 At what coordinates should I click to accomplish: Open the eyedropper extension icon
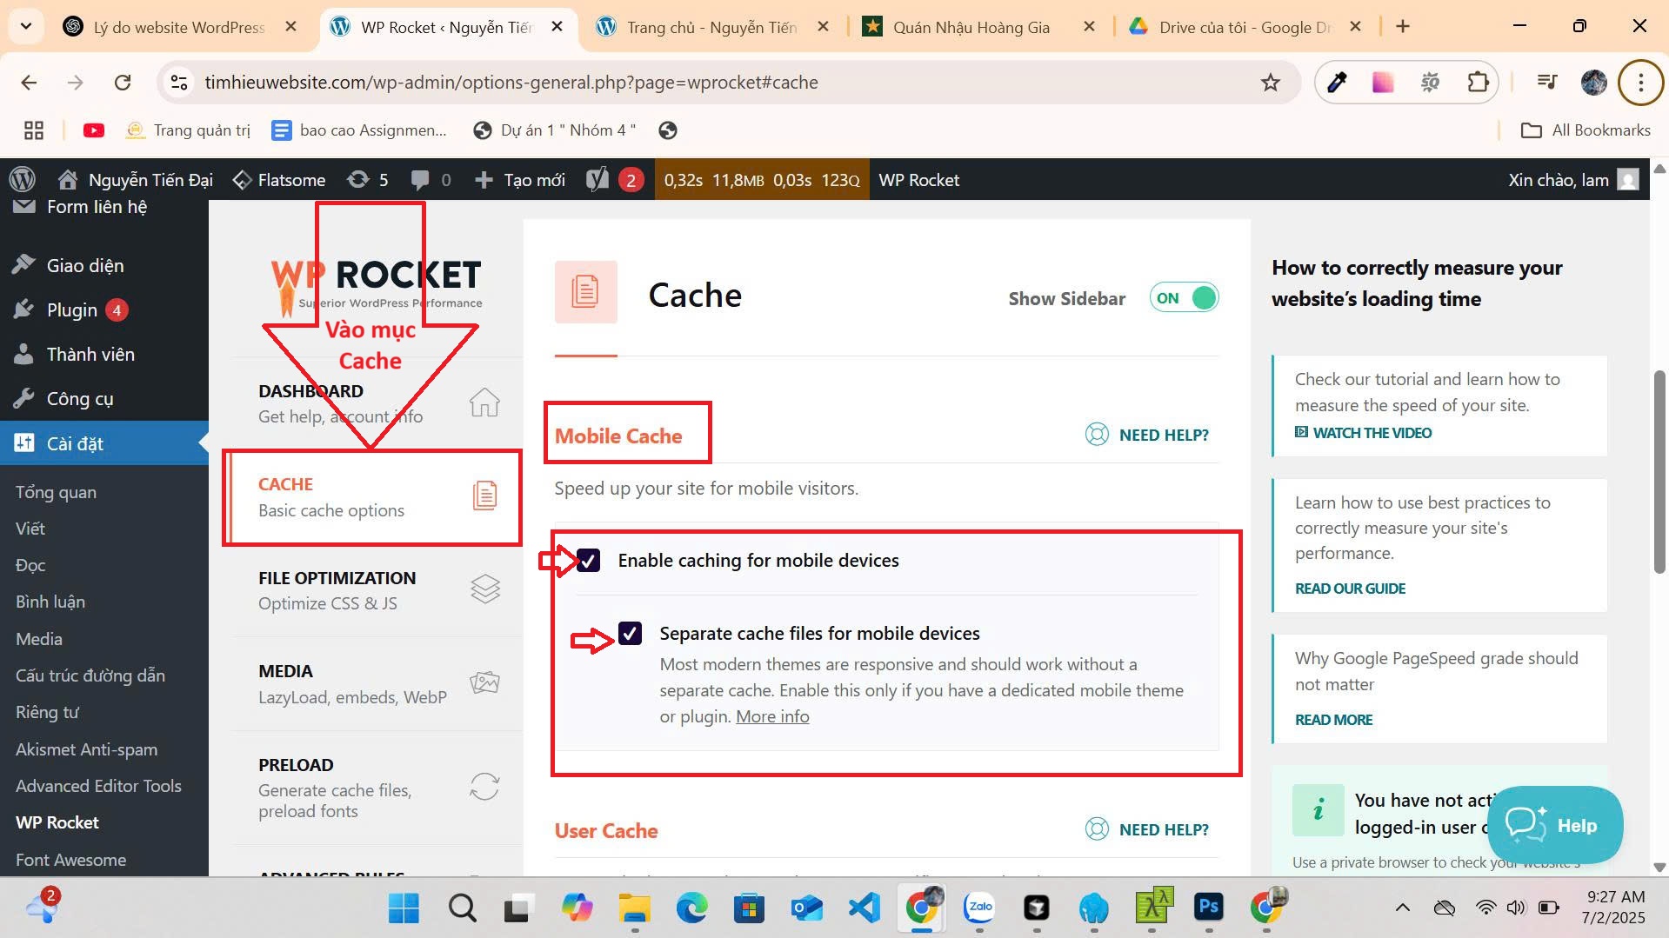click(x=1337, y=83)
